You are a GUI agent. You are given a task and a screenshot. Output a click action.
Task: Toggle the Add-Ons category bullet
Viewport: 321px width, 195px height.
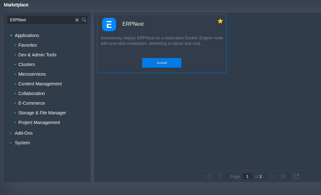click(x=11, y=133)
